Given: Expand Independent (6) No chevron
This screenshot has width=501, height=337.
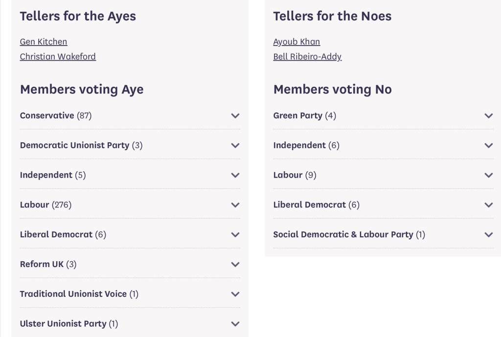Looking at the screenshot, I should pos(488,145).
